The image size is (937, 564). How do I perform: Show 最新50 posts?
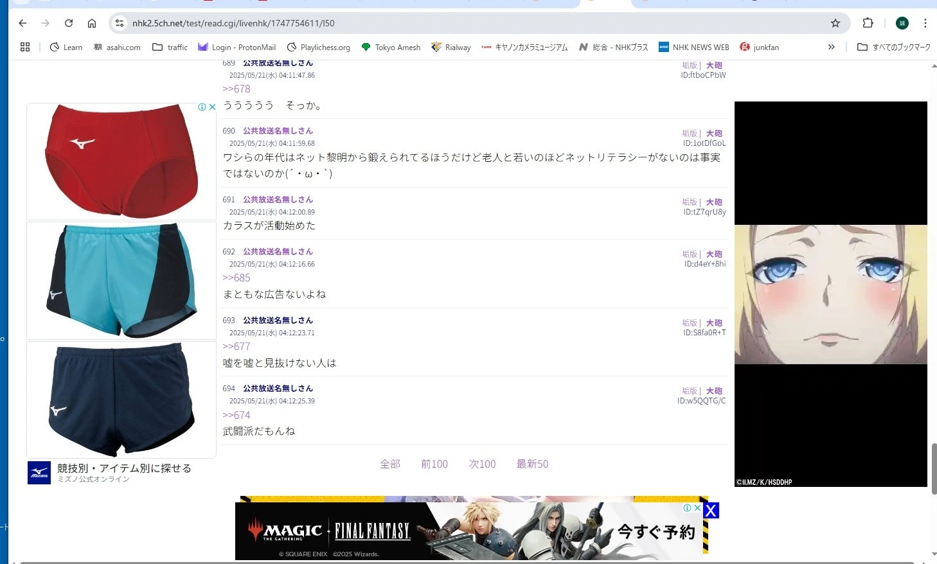(x=533, y=464)
